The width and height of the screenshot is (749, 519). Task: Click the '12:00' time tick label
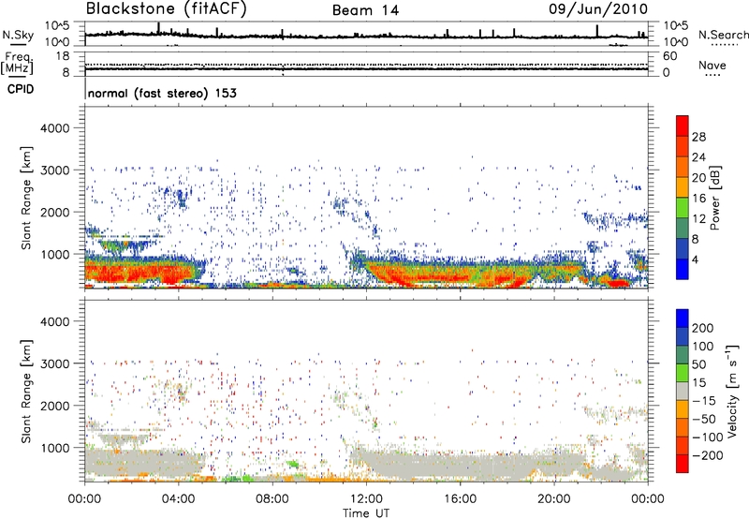366,499
